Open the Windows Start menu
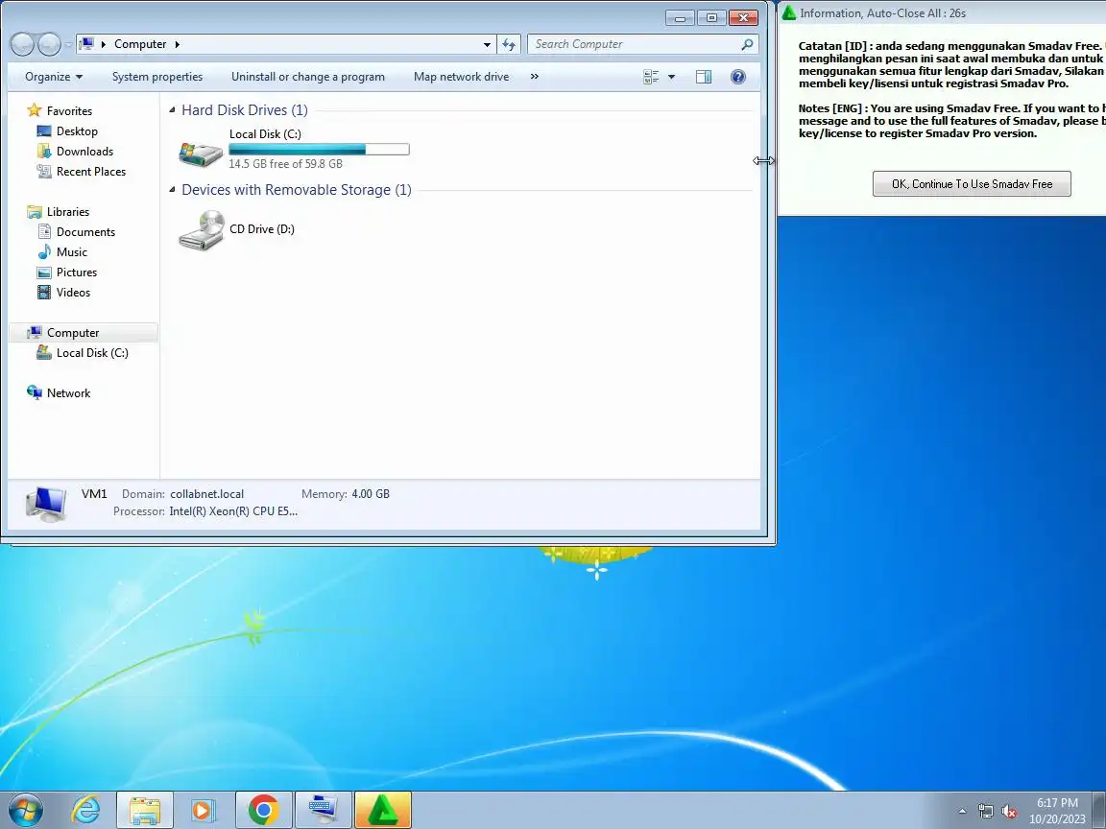The image size is (1106, 829). point(25,811)
